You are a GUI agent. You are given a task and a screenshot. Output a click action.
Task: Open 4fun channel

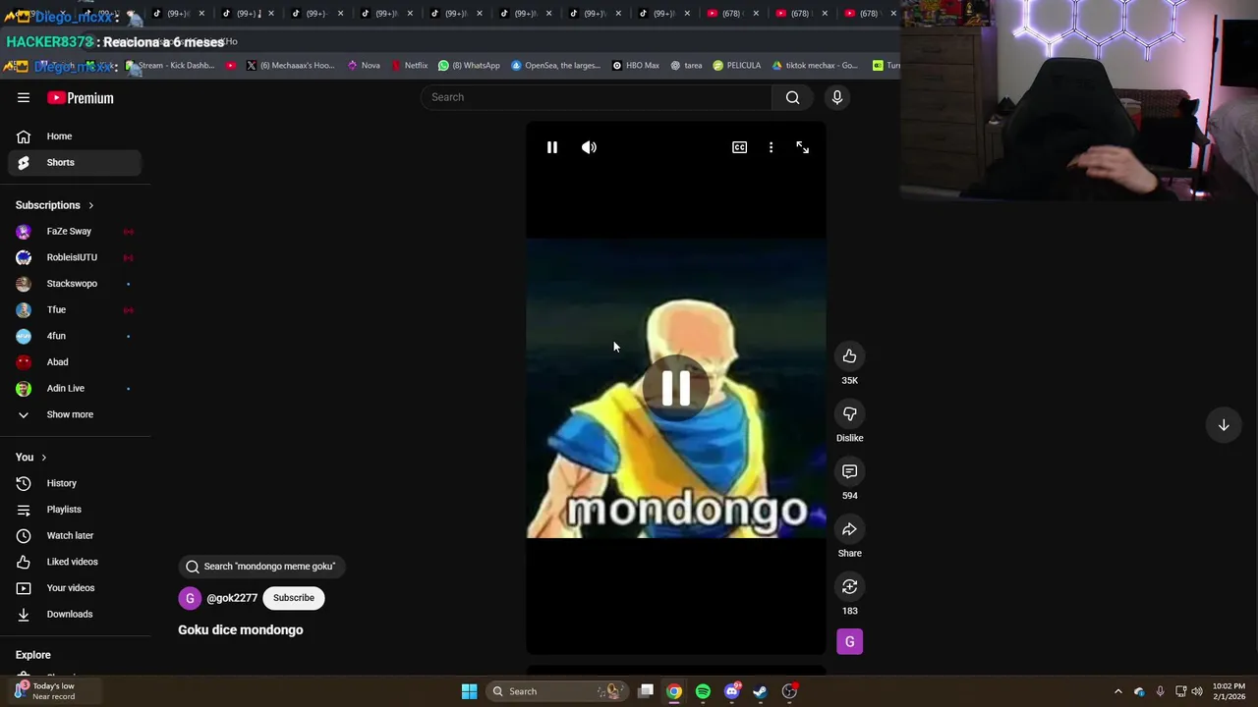point(75,336)
